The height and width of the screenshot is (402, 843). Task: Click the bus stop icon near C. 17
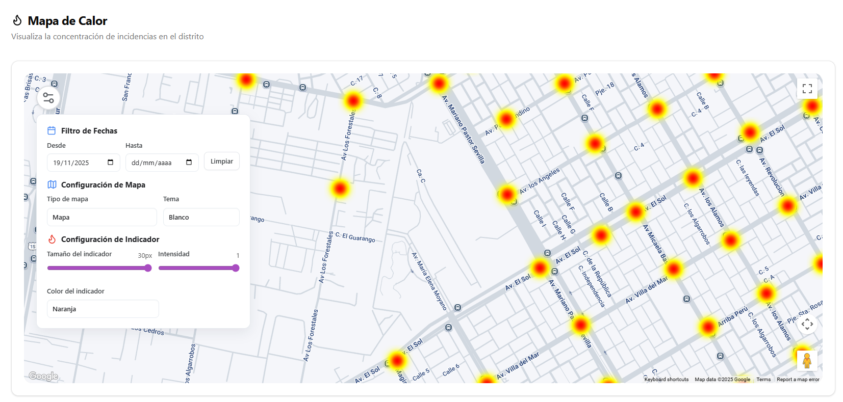(303, 88)
